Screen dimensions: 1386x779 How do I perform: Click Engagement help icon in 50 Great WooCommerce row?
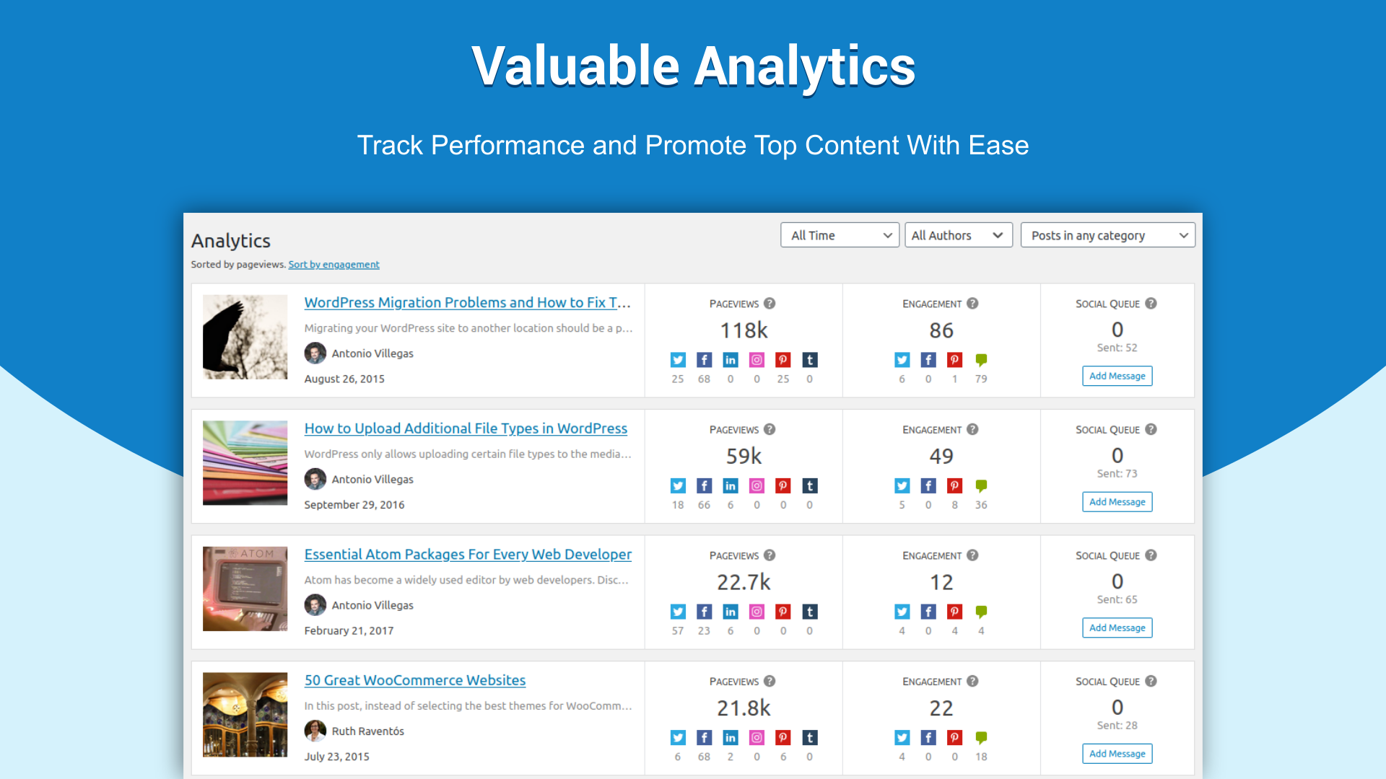tap(972, 682)
